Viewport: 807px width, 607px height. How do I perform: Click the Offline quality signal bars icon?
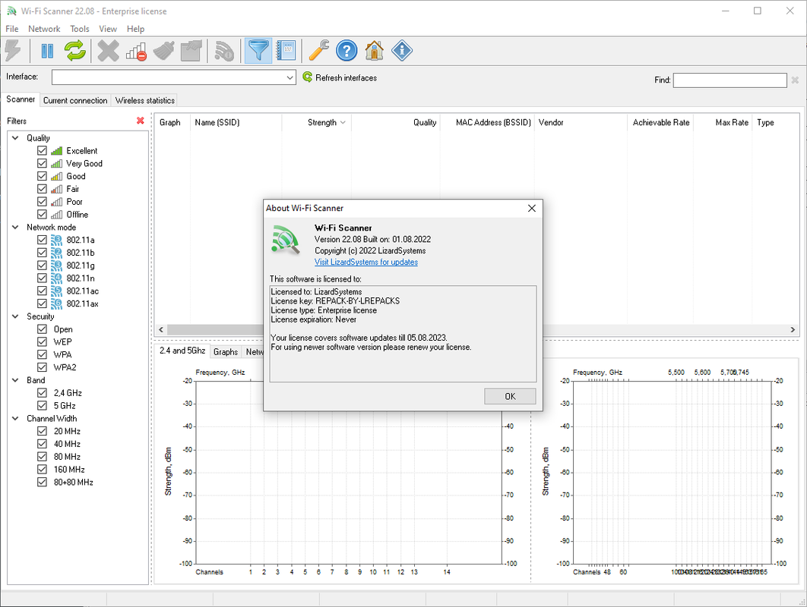[x=57, y=214]
